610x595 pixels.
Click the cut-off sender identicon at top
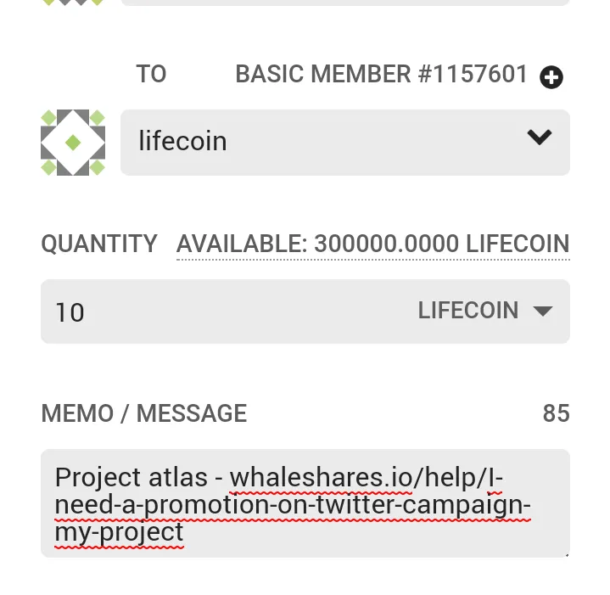73,3
